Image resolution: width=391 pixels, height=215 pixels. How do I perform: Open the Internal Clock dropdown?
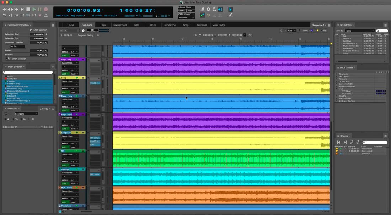tap(186, 7)
